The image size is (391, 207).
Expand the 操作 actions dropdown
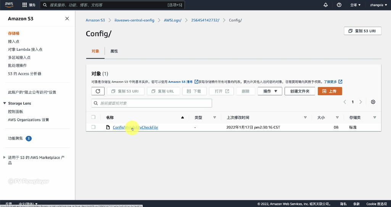[270, 91]
